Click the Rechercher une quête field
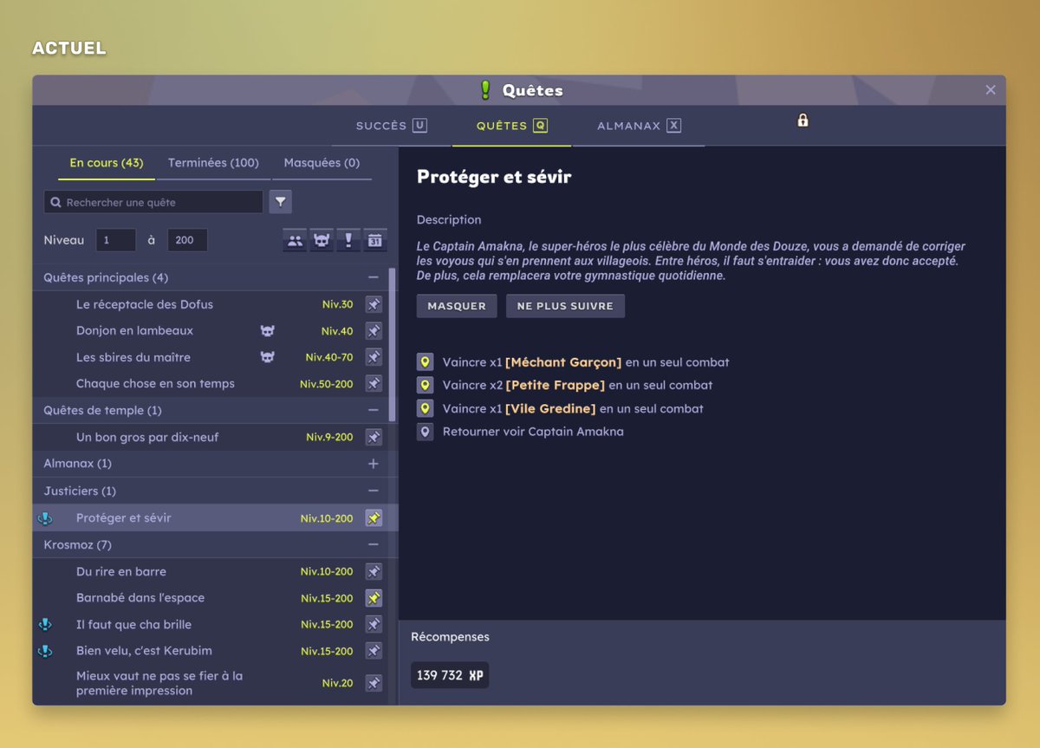 click(153, 202)
